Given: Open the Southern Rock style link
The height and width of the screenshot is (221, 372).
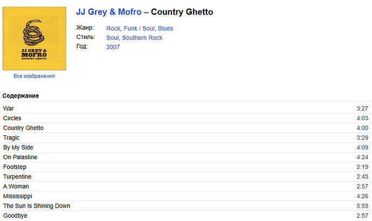Looking at the screenshot, I should (x=142, y=38).
